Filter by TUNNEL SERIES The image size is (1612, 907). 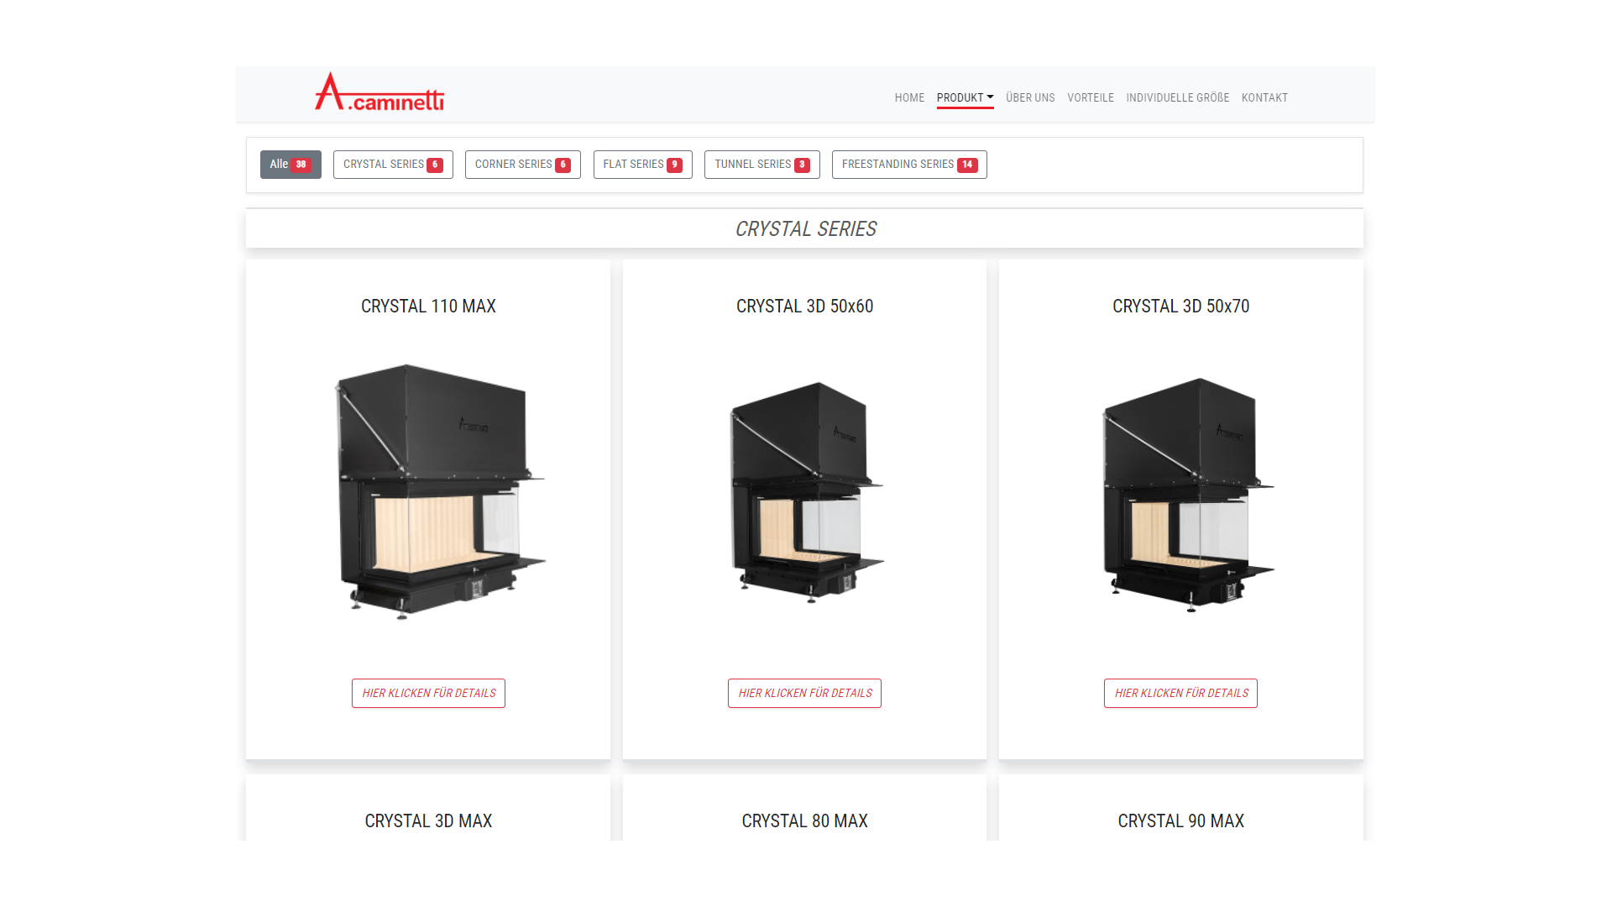[762, 165]
